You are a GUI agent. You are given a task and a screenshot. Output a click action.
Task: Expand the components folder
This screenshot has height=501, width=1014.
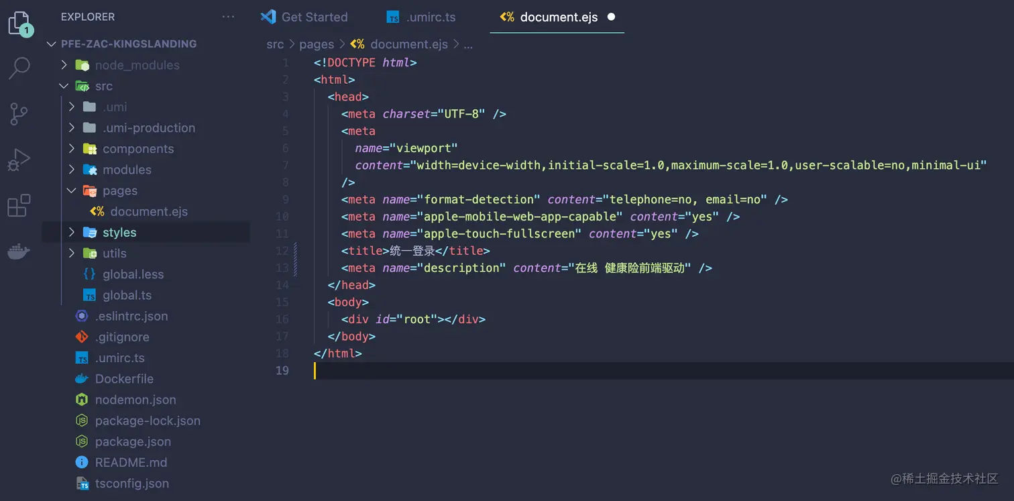(x=72, y=149)
